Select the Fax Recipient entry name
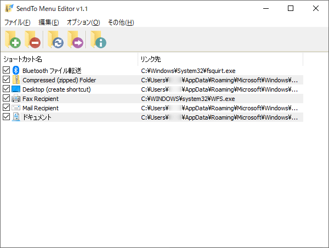Screen dimensions: 329x248 (41, 99)
